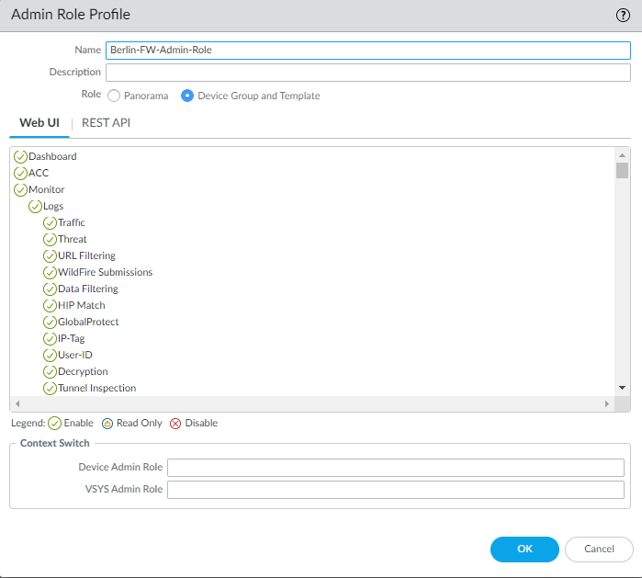Click the horizontal scroll left arrow
This screenshot has width=642, height=578.
[x=17, y=404]
